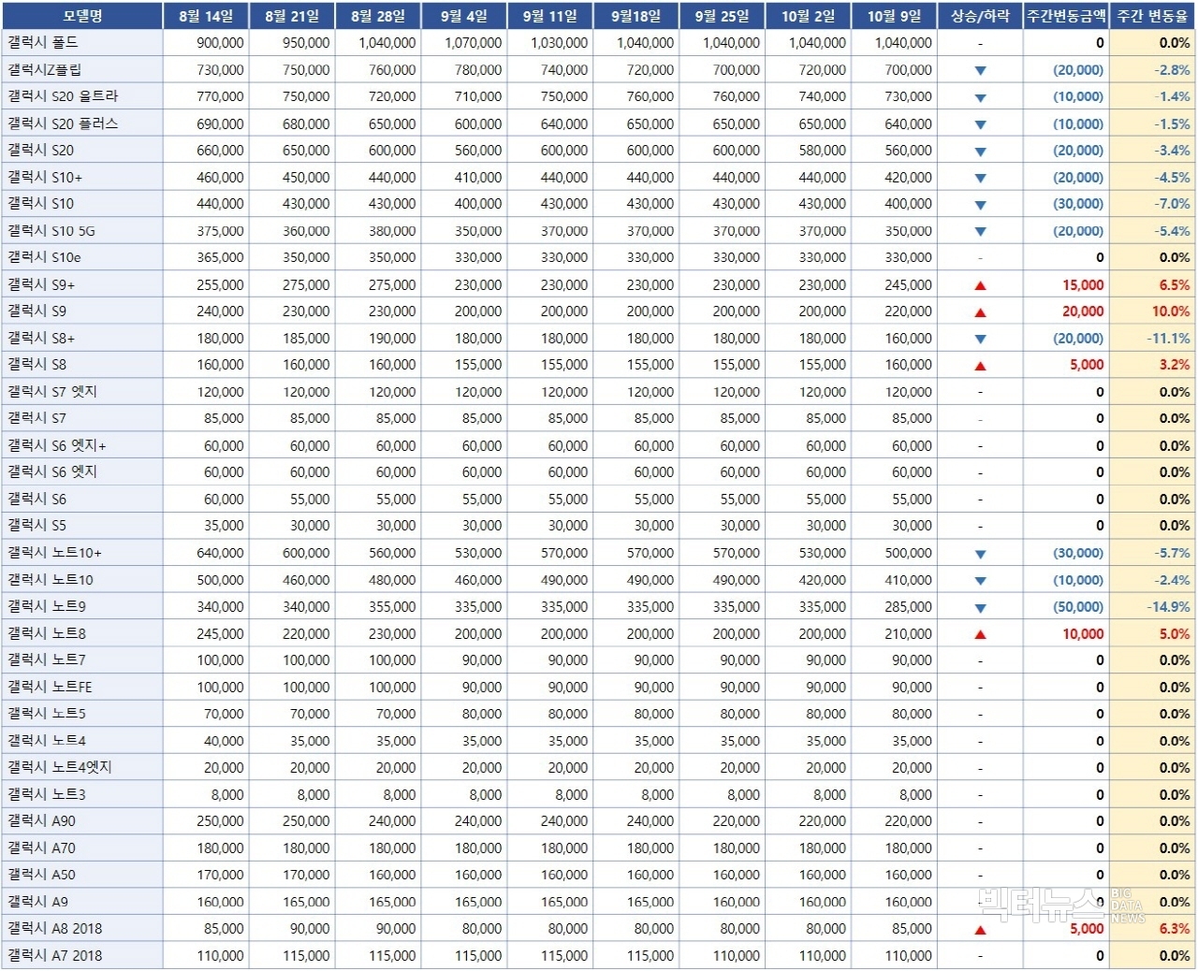Click the red up arrow in 갤럭시 S9+ row
This screenshot has height=971, width=1198.
[x=980, y=286]
